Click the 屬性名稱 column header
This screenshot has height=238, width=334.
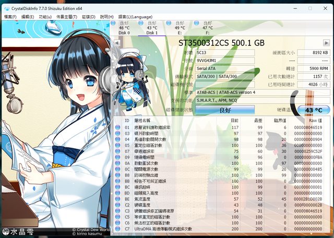click(141, 120)
